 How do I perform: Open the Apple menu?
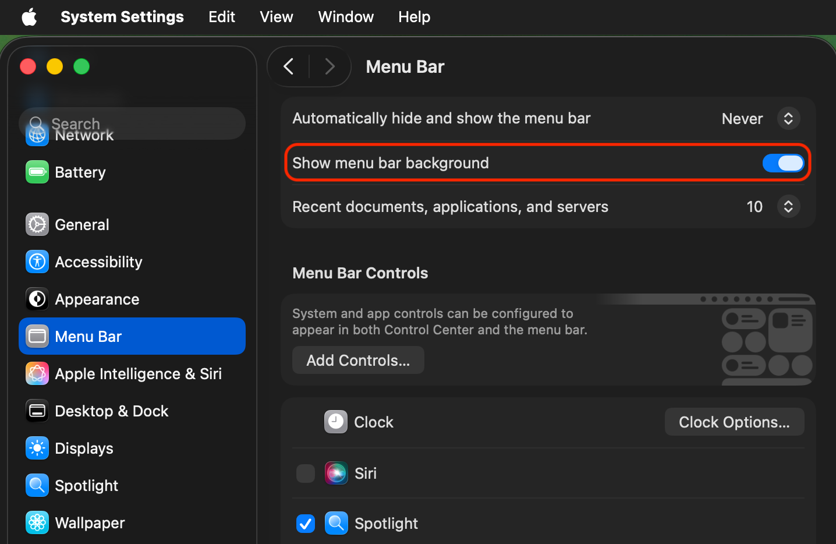point(29,17)
